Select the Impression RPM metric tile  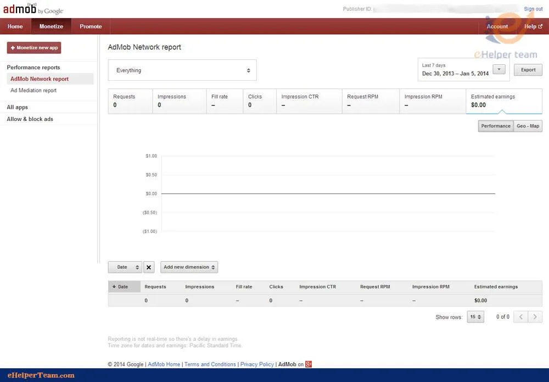433,101
